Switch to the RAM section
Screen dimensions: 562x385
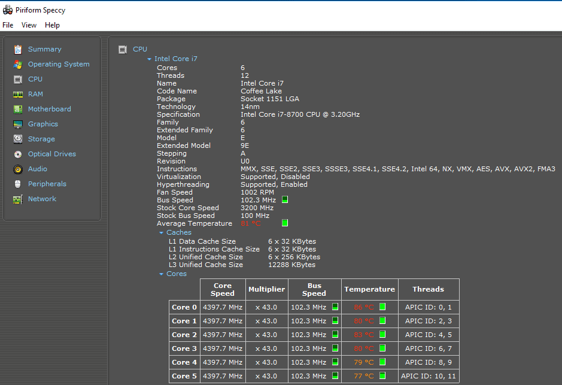[x=35, y=94]
